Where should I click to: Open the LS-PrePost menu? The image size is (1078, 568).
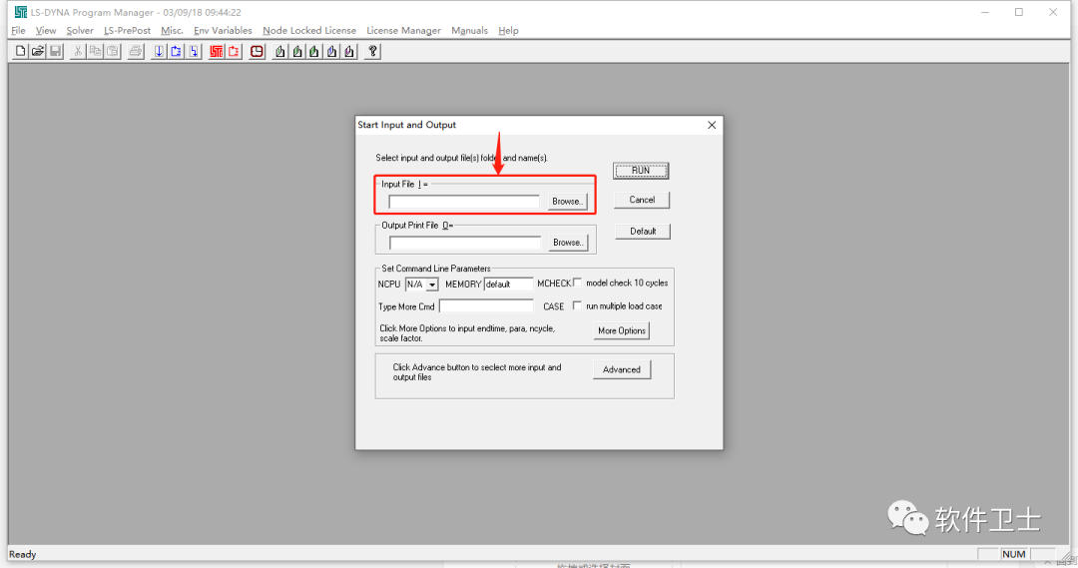click(127, 30)
